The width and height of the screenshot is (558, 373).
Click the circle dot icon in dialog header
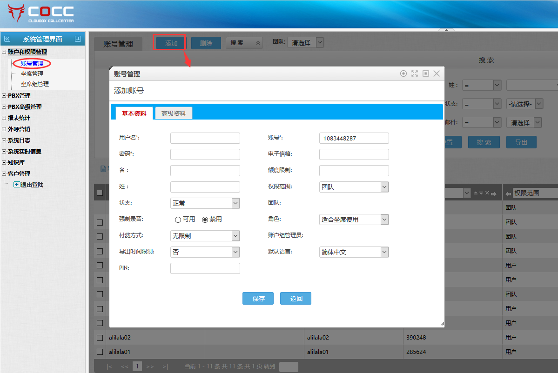pos(403,73)
